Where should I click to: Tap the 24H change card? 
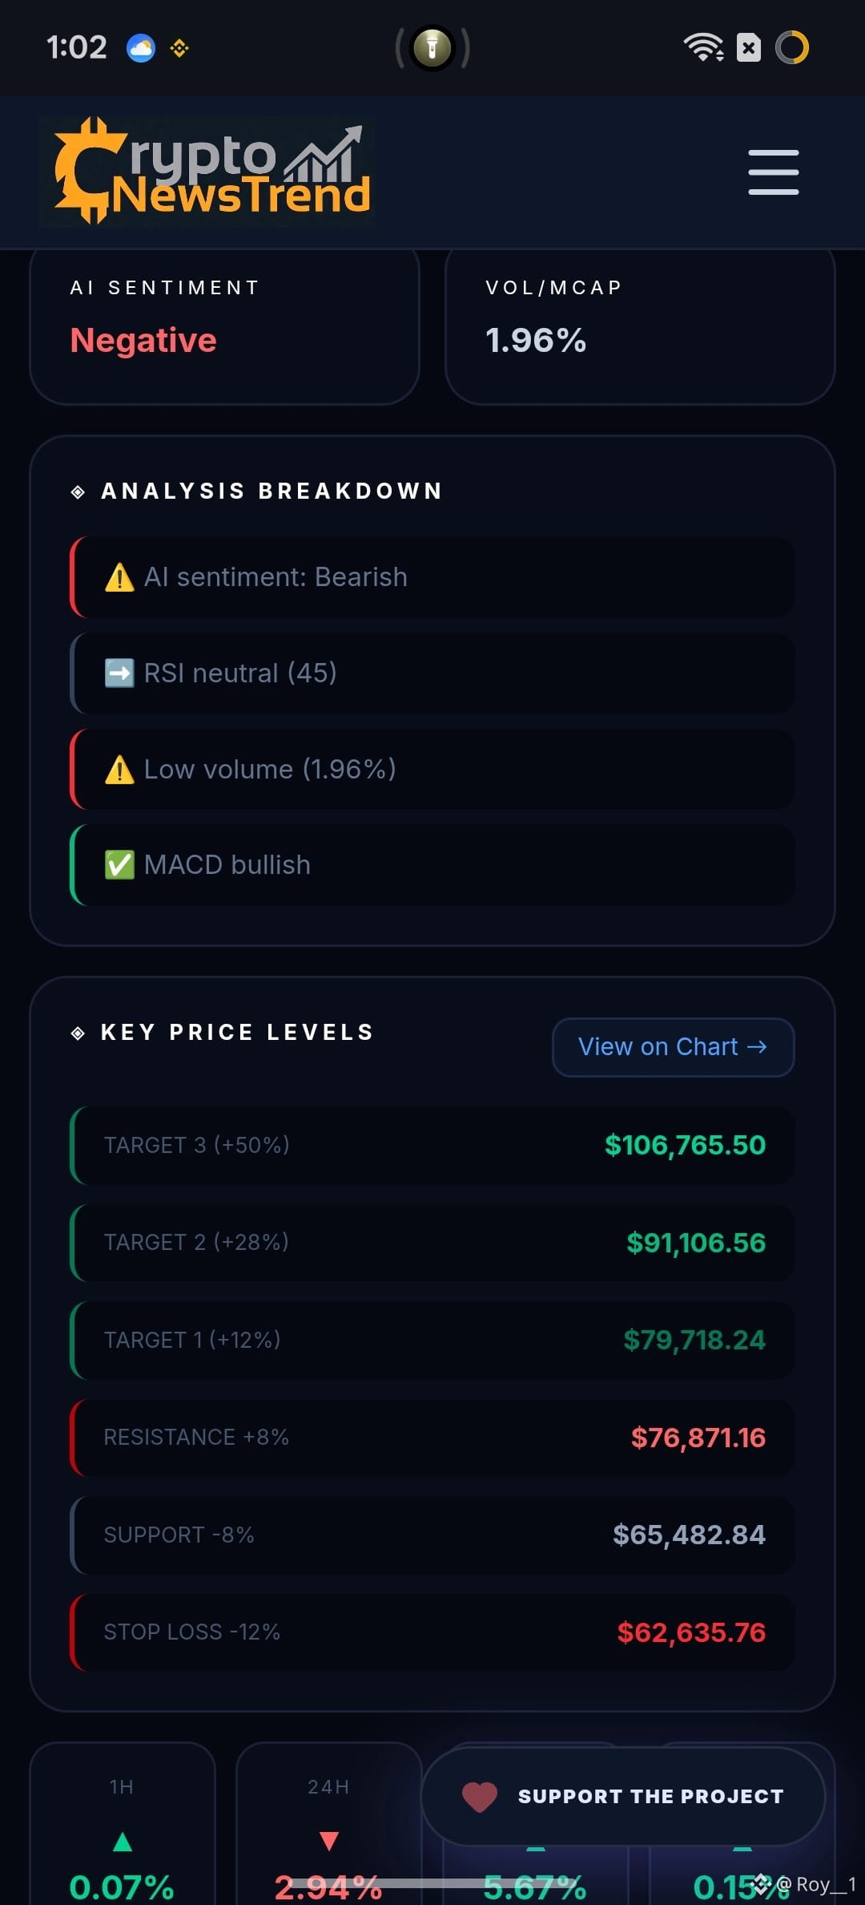329,1824
